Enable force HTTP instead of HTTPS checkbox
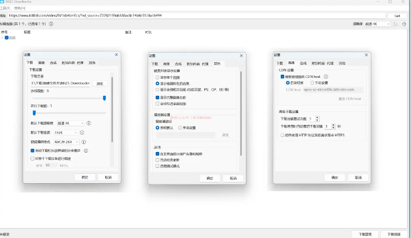Image resolution: width=411 pixels, height=238 pixels. [x=282, y=135]
